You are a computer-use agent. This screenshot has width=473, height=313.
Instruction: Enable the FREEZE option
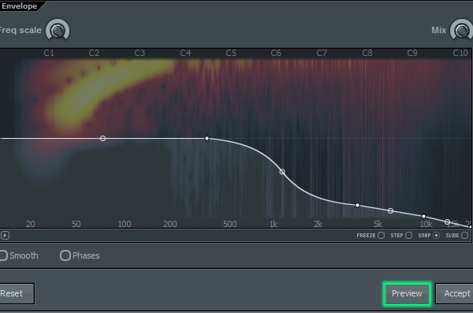coord(382,235)
